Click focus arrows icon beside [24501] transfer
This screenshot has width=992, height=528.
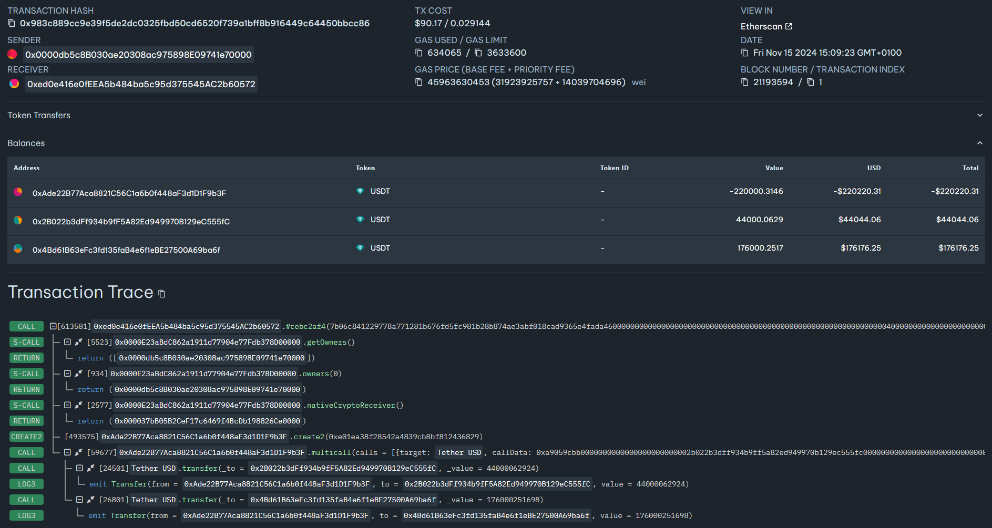[91, 468]
